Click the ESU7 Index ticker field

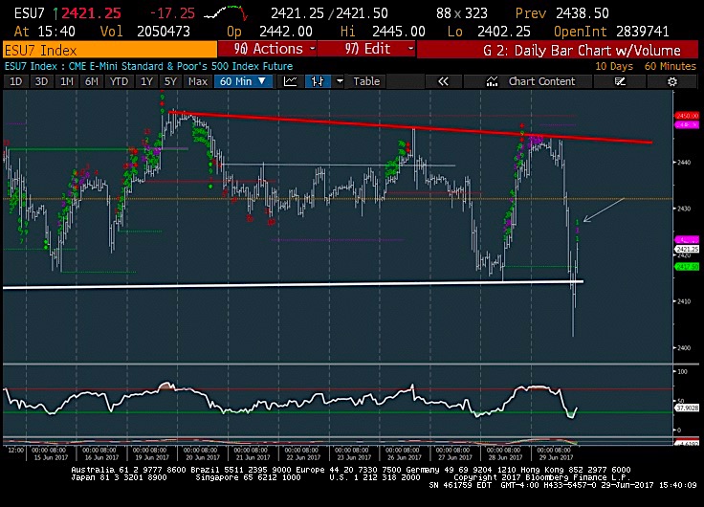[110, 50]
